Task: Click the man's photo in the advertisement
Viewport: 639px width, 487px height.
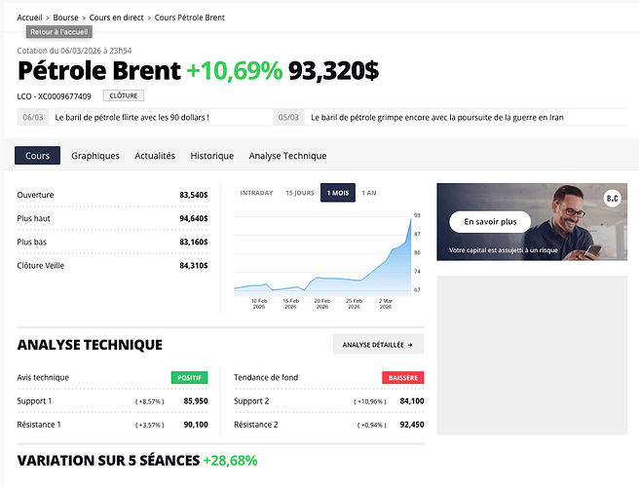Action: (x=575, y=226)
